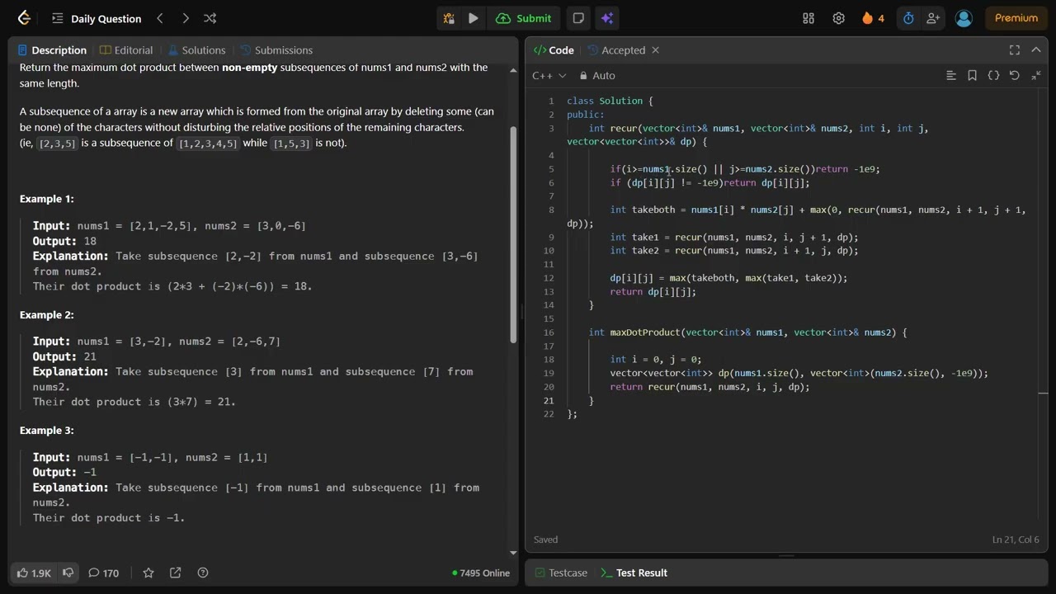Switch to the Description tab

[x=52, y=50]
